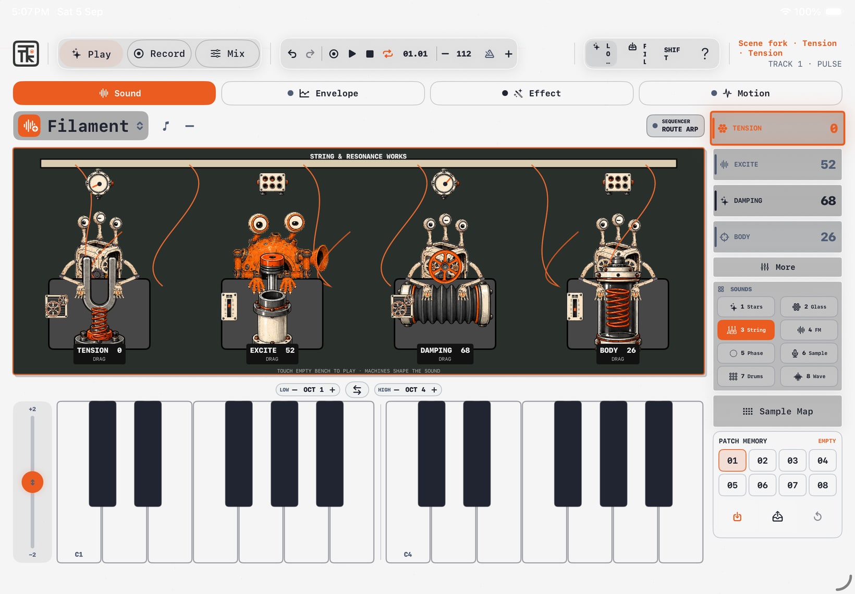The image size is (855, 594).
Task: Select the Damping parameter row
Action: click(777, 201)
